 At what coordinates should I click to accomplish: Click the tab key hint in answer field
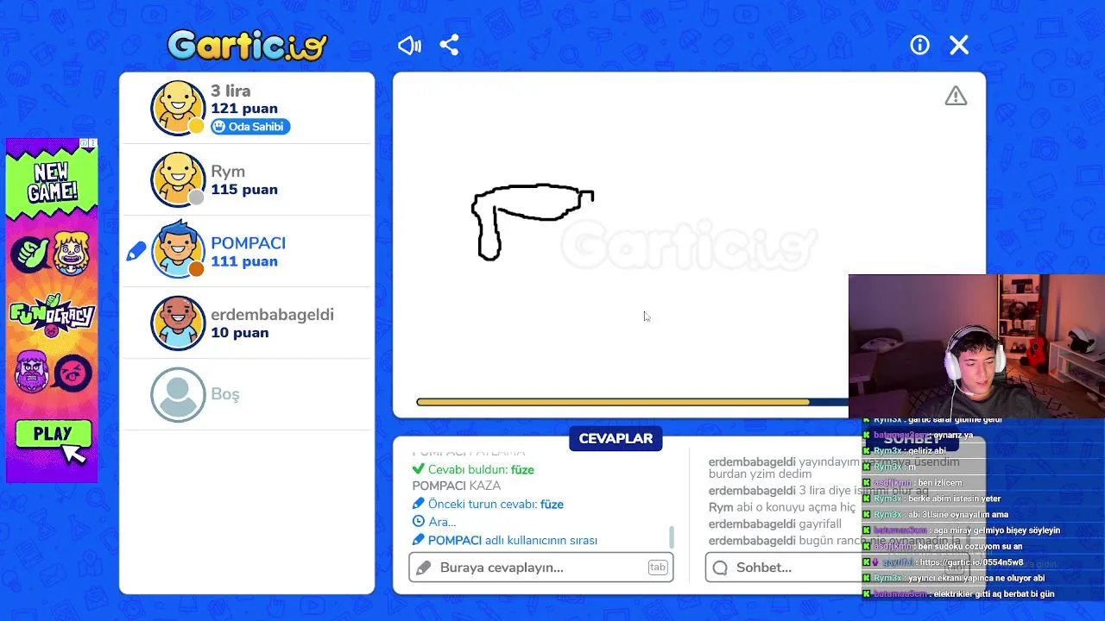click(658, 568)
